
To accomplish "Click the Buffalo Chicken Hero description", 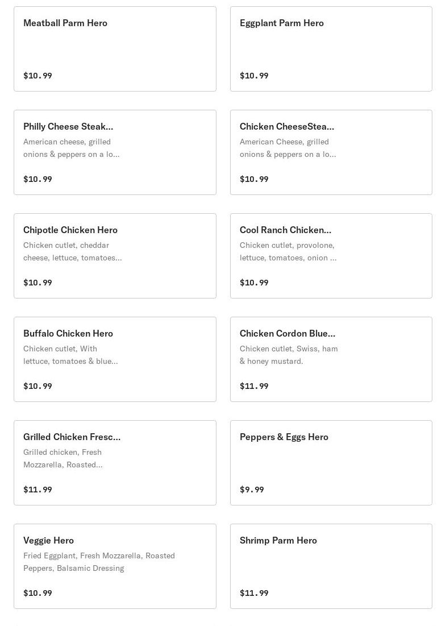I will click(x=70, y=355).
